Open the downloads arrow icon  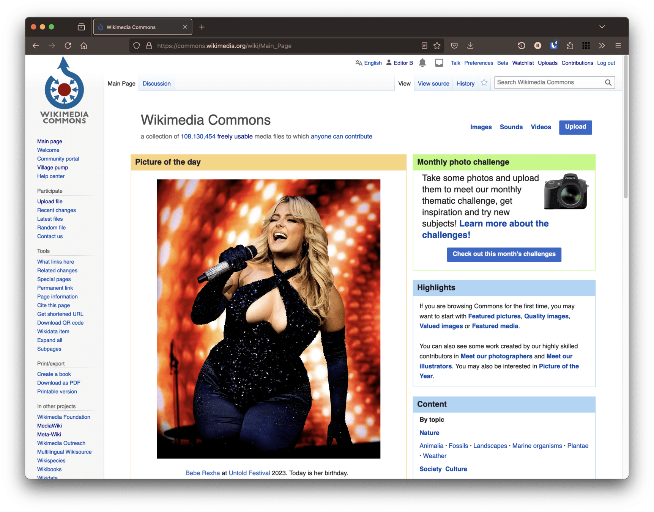470,46
